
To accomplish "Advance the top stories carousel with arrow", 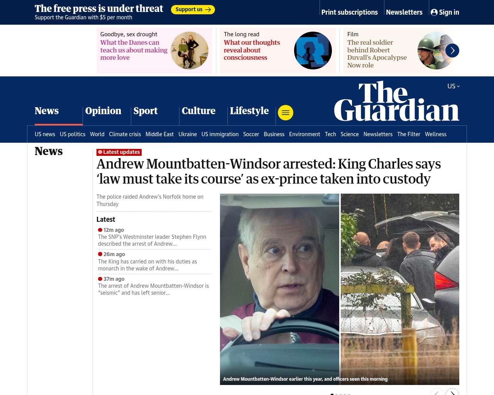I will (452, 51).
